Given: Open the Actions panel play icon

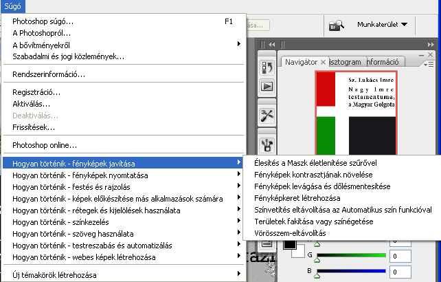Looking at the screenshot, I should coord(267,86).
